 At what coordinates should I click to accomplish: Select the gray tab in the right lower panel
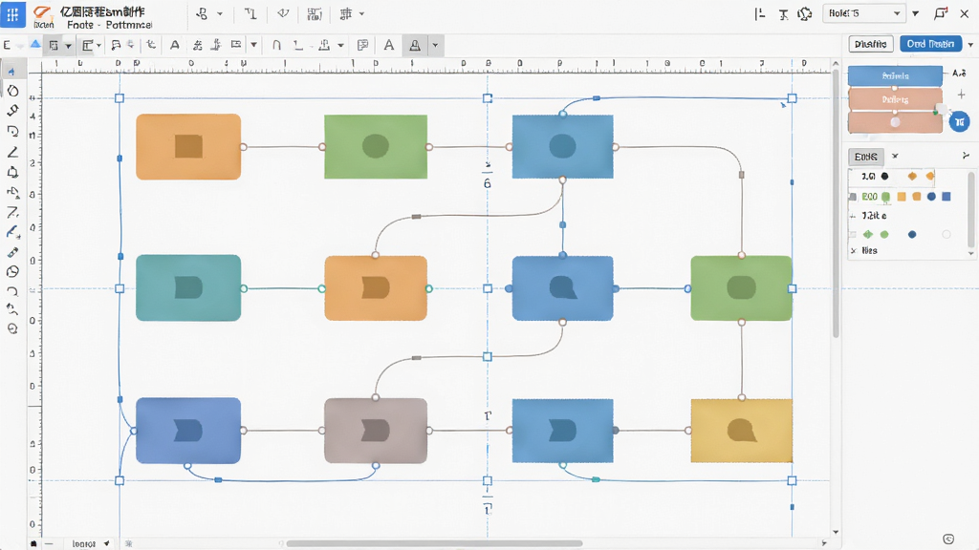(x=865, y=157)
